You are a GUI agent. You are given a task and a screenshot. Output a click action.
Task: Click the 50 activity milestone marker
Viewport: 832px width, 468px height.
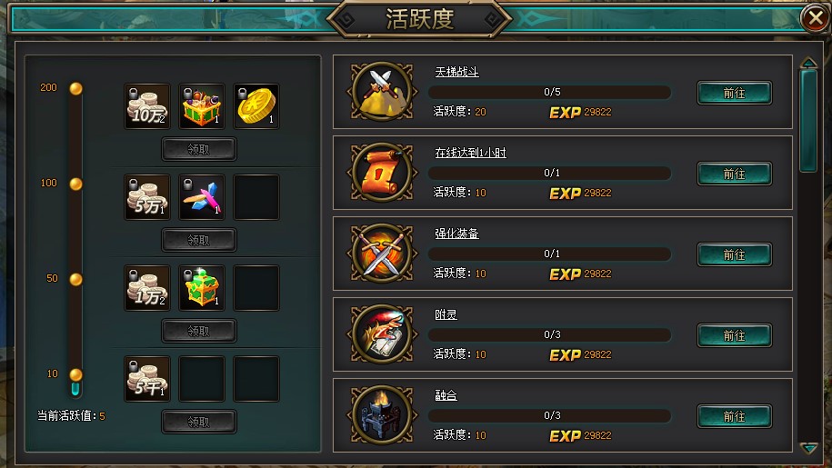pos(75,279)
